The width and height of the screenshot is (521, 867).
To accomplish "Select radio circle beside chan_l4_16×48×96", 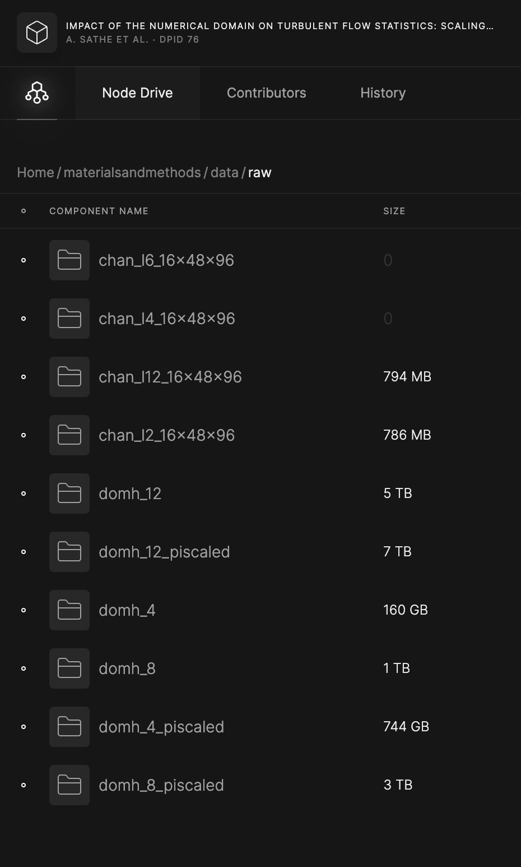I will click(x=24, y=319).
